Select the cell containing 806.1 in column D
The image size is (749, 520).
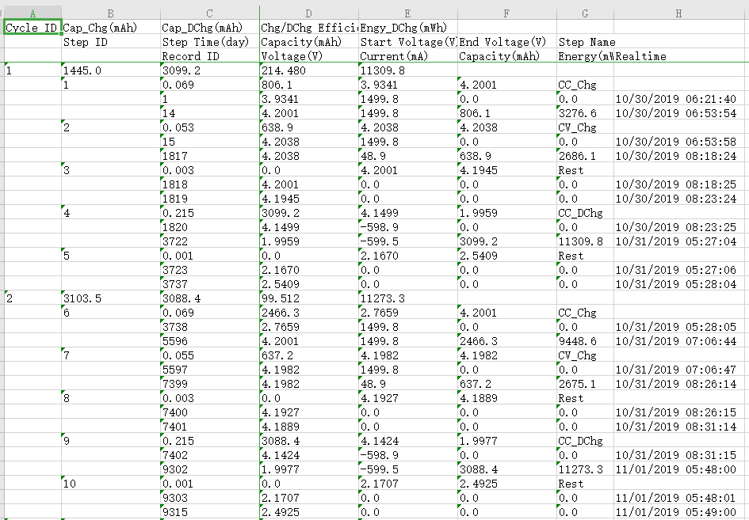click(x=308, y=85)
